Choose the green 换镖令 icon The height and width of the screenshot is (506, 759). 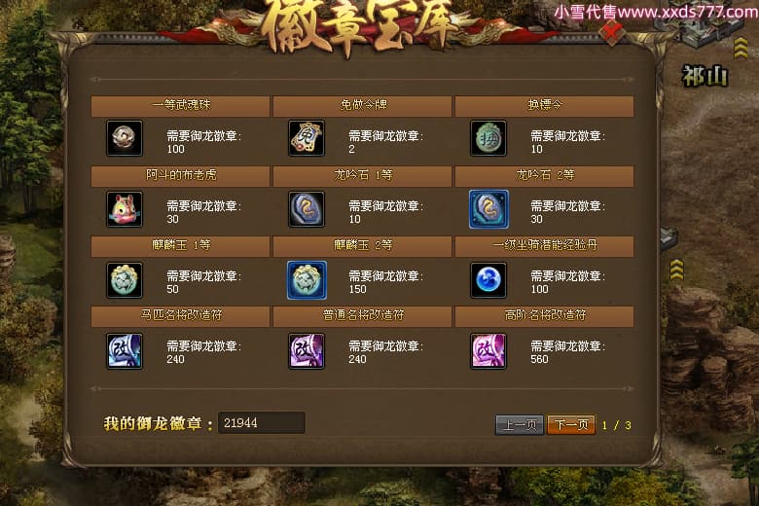point(488,138)
